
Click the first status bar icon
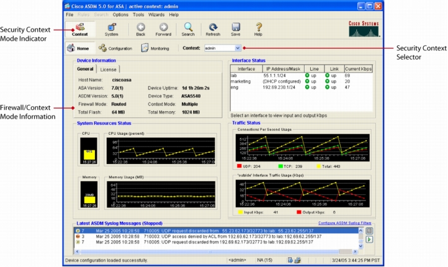point(290,260)
